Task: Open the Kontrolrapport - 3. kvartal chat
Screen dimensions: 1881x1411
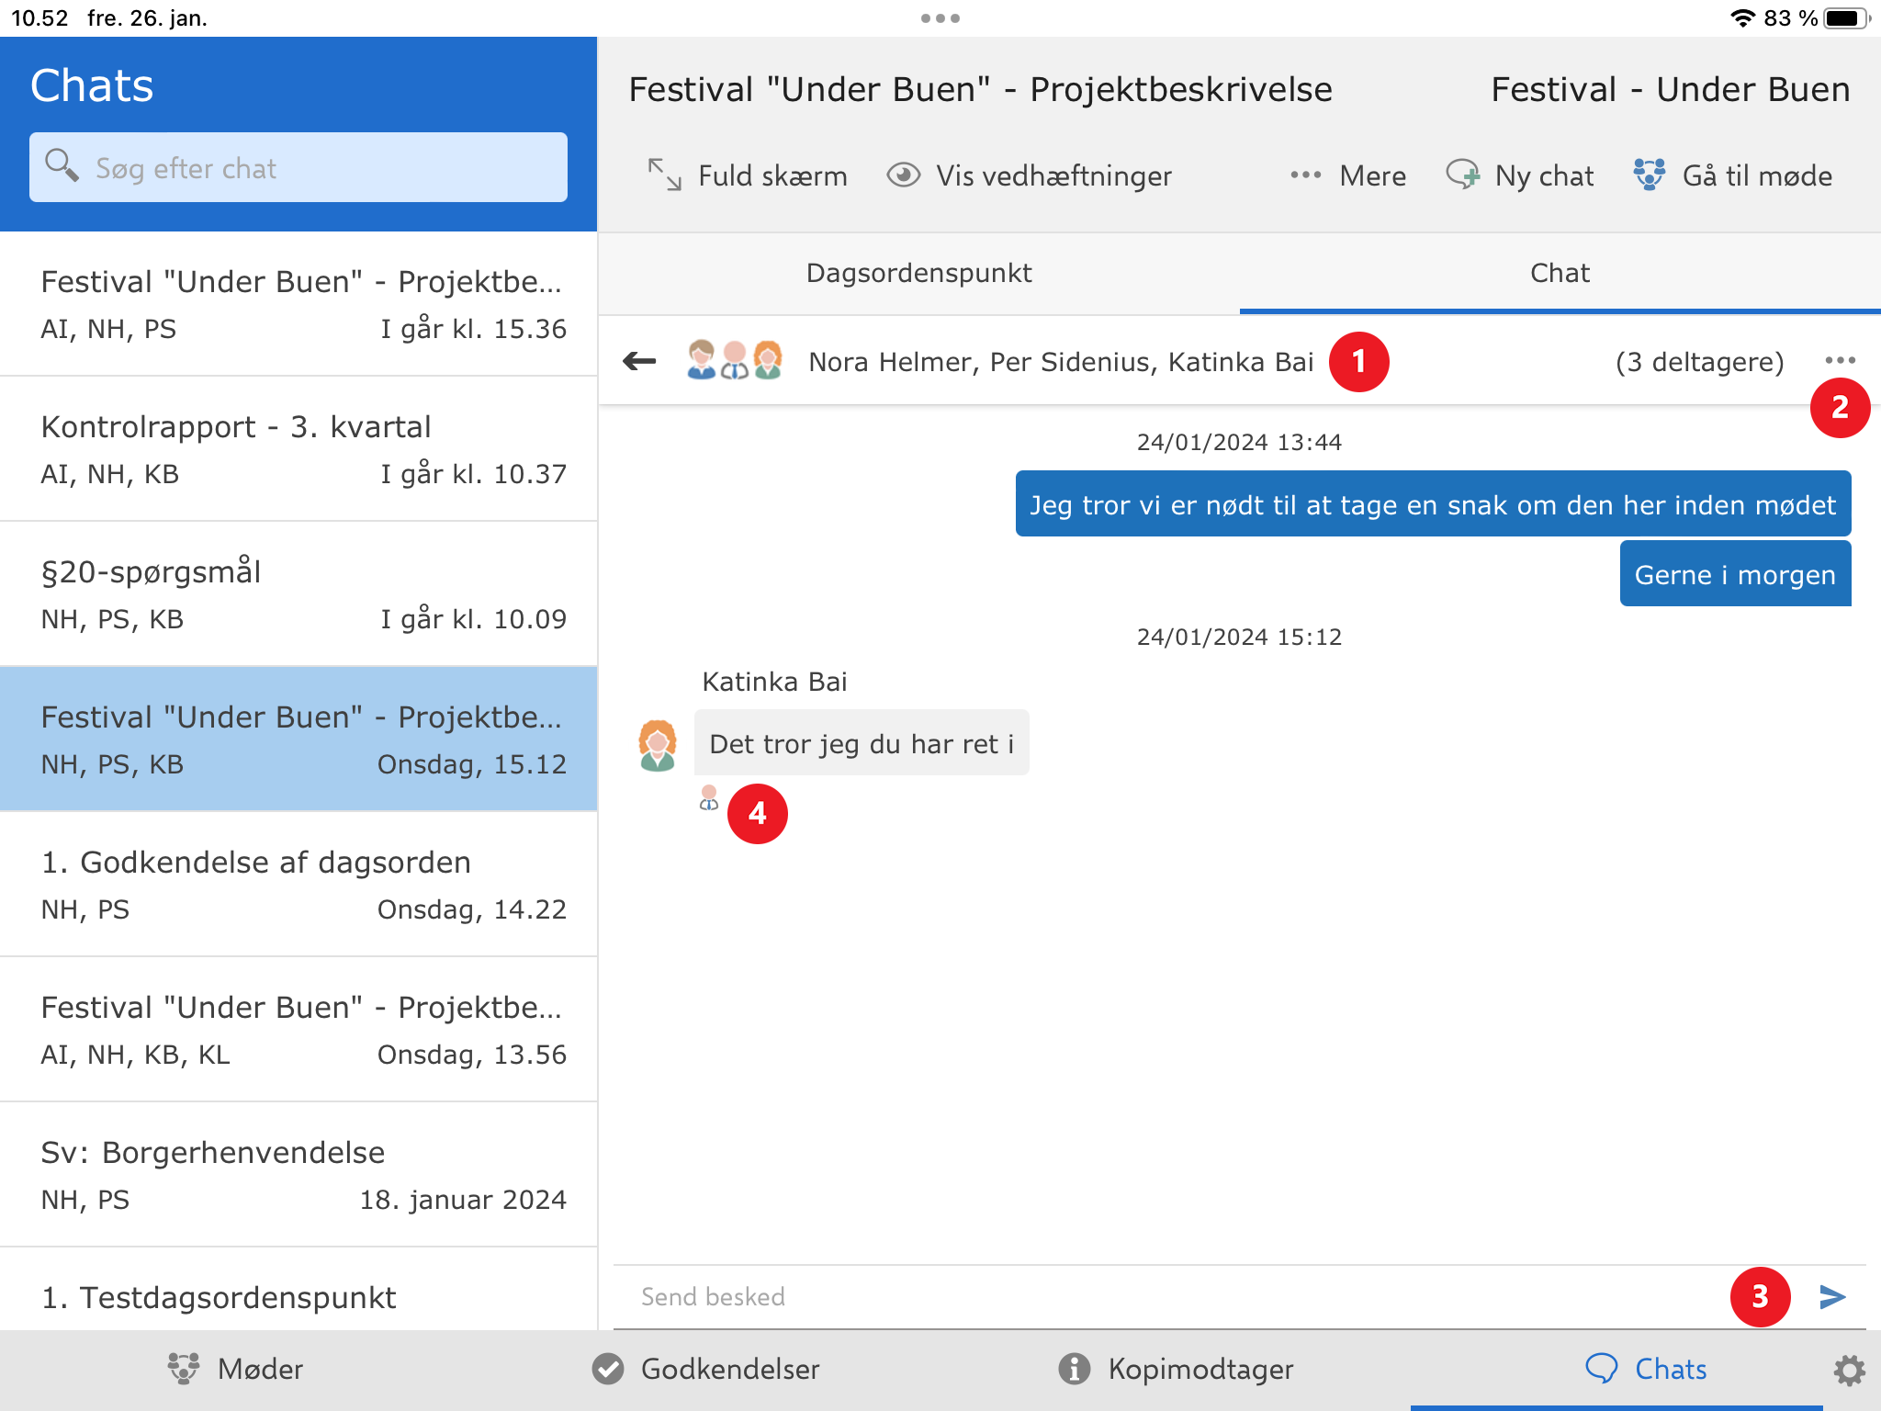Action: coord(298,448)
